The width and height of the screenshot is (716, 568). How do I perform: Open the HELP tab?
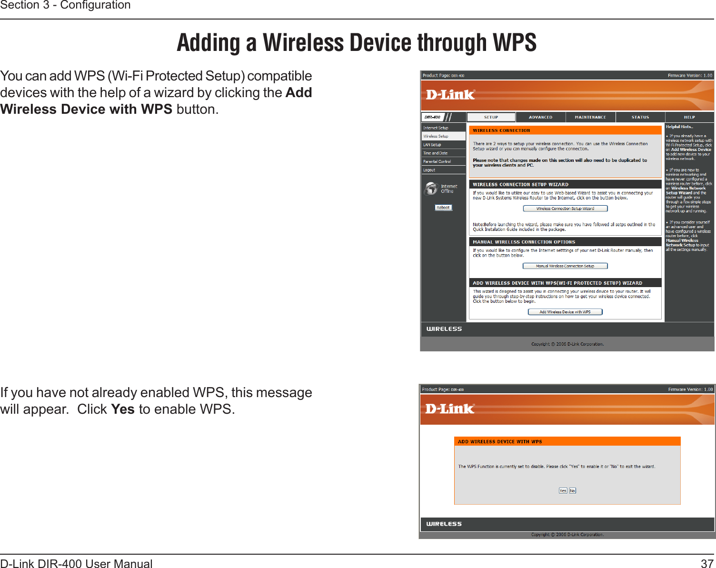[x=689, y=117]
